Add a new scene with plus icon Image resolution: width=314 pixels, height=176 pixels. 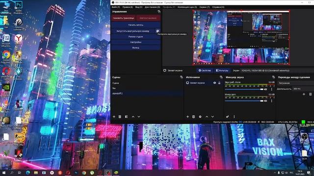pyautogui.click(x=114, y=116)
